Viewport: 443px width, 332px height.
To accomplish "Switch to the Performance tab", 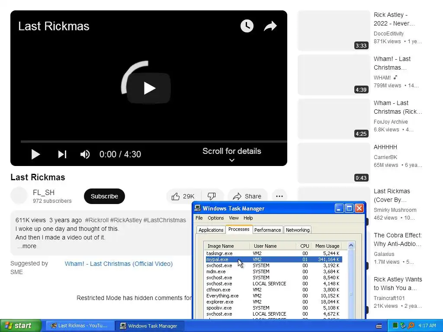I will (x=267, y=230).
